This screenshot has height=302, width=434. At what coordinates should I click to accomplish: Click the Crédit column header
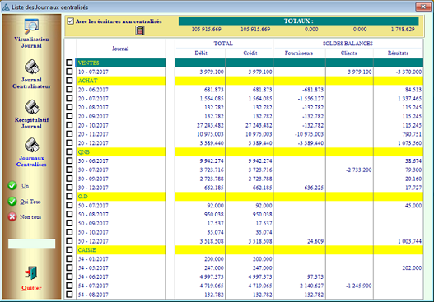tap(250, 53)
